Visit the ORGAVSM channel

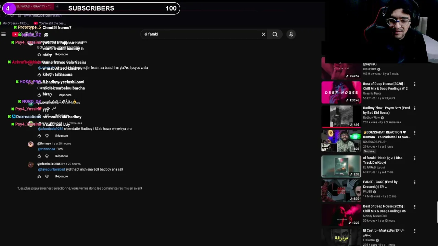pos(370,69)
